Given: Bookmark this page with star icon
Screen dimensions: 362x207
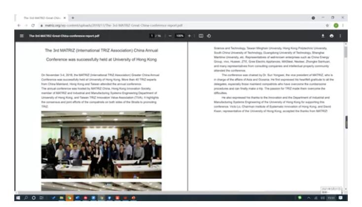Looking at the screenshot, I should click(326, 25).
